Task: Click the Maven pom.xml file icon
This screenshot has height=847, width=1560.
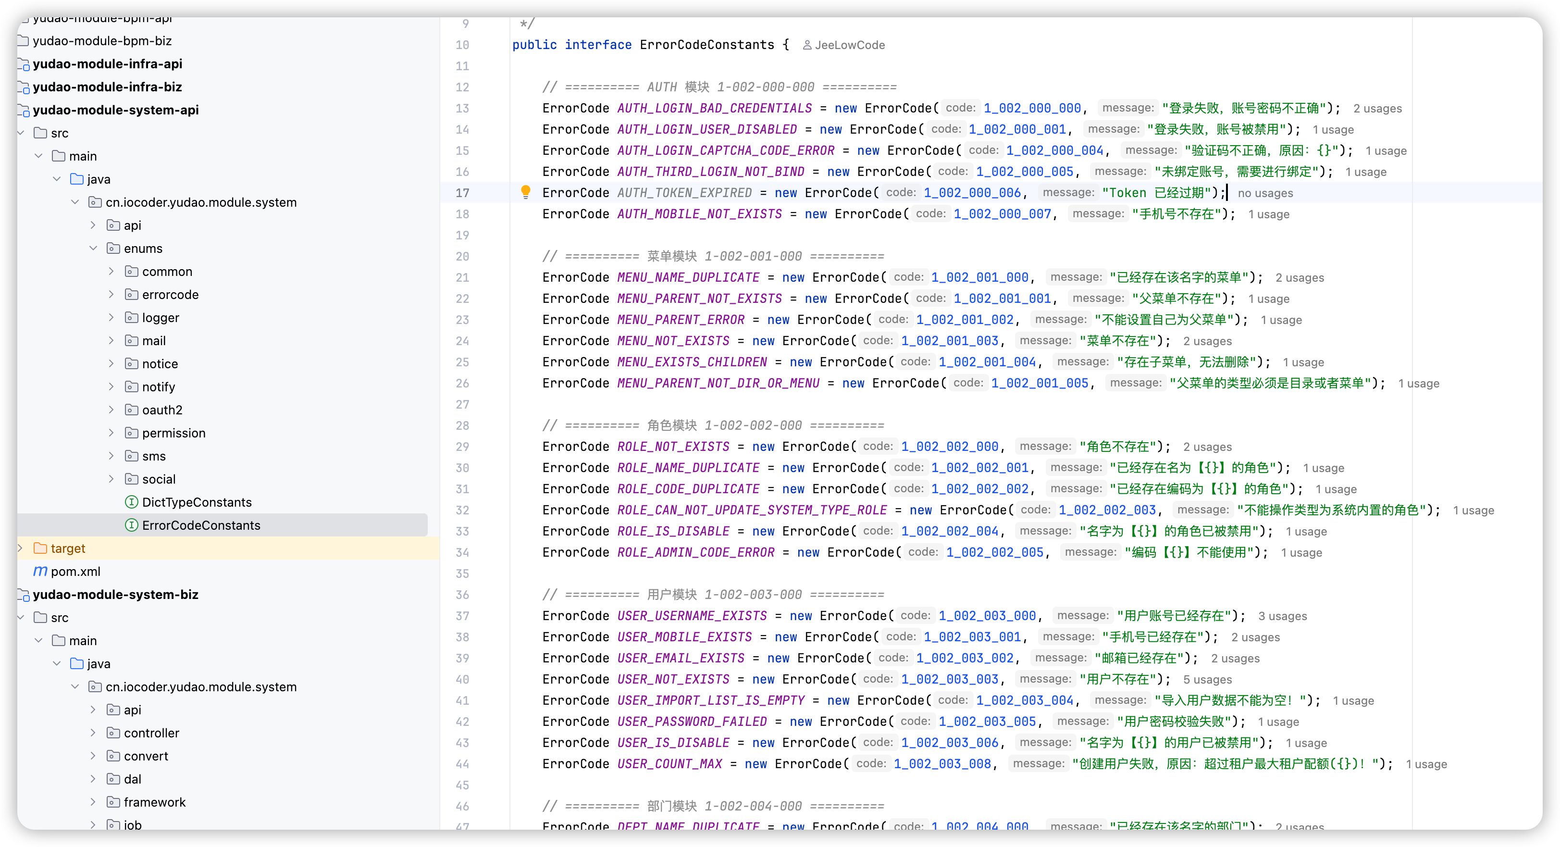Action: 40,572
